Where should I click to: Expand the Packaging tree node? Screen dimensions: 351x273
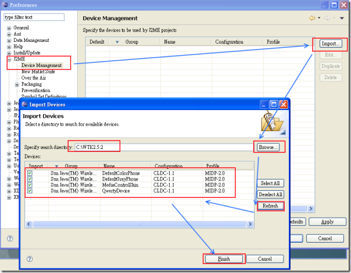[17, 84]
